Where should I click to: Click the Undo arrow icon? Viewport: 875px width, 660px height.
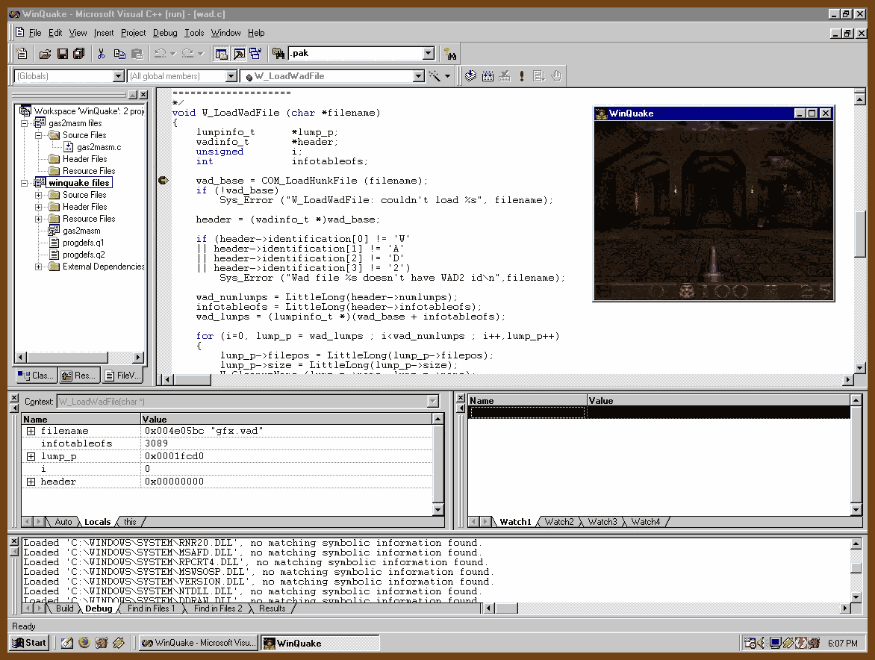point(161,54)
